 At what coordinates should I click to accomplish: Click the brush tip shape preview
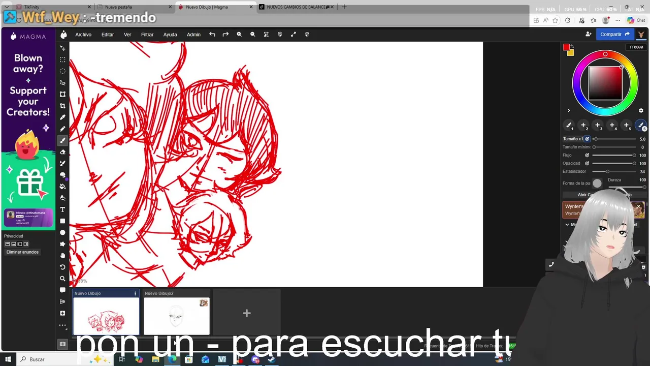click(x=597, y=183)
